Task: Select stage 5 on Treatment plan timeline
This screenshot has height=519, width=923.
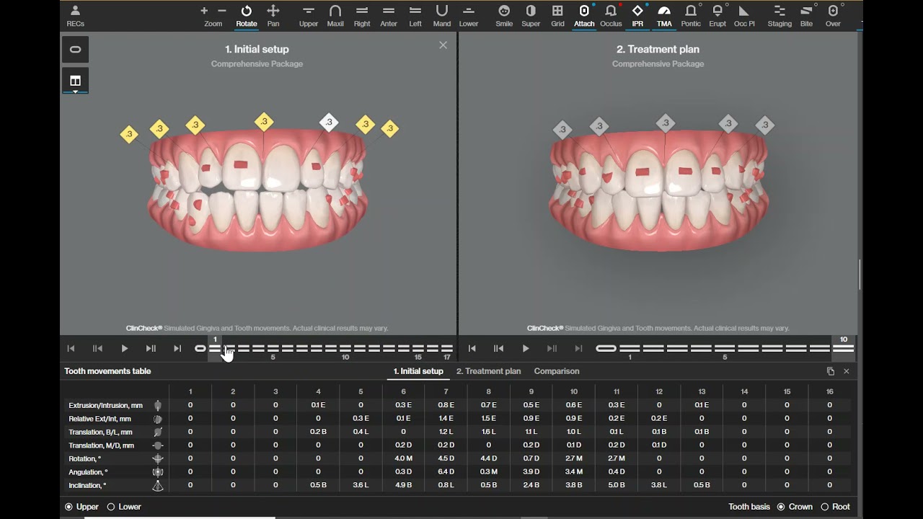Action: (x=725, y=349)
